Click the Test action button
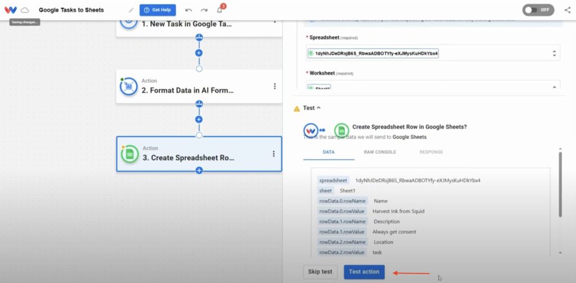576x283 pixels. pyautogui.click(x=364, y=272)
